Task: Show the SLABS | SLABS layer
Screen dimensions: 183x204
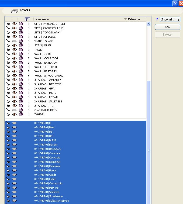Action: coord(15,41)
